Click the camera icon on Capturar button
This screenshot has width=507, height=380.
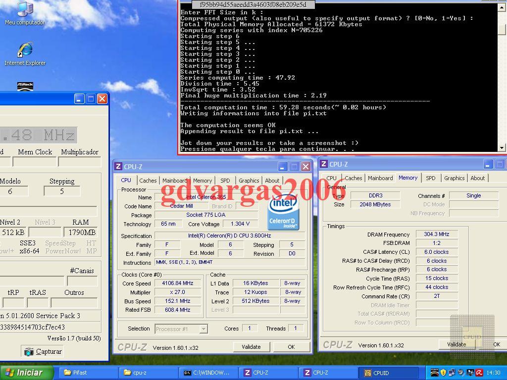click(x=29, y=352)
